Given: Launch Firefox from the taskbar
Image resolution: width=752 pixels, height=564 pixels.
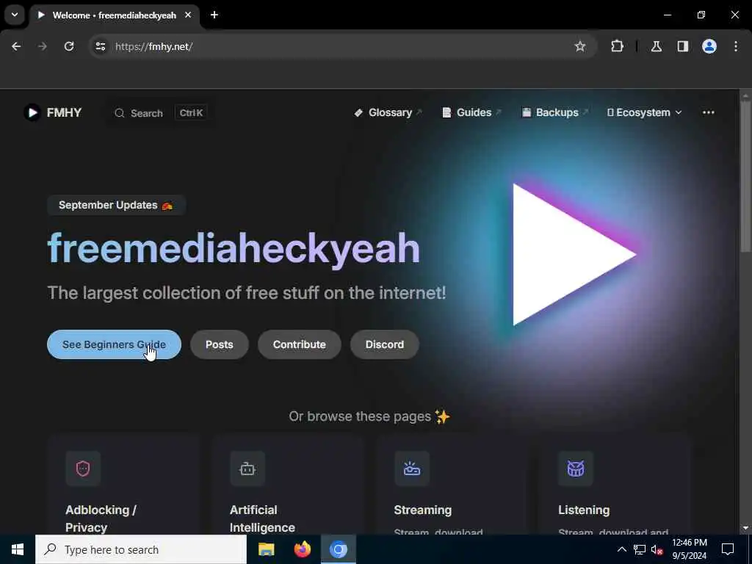Looking at the screenshot, I should pyautogui.click(x=302, y=549).
